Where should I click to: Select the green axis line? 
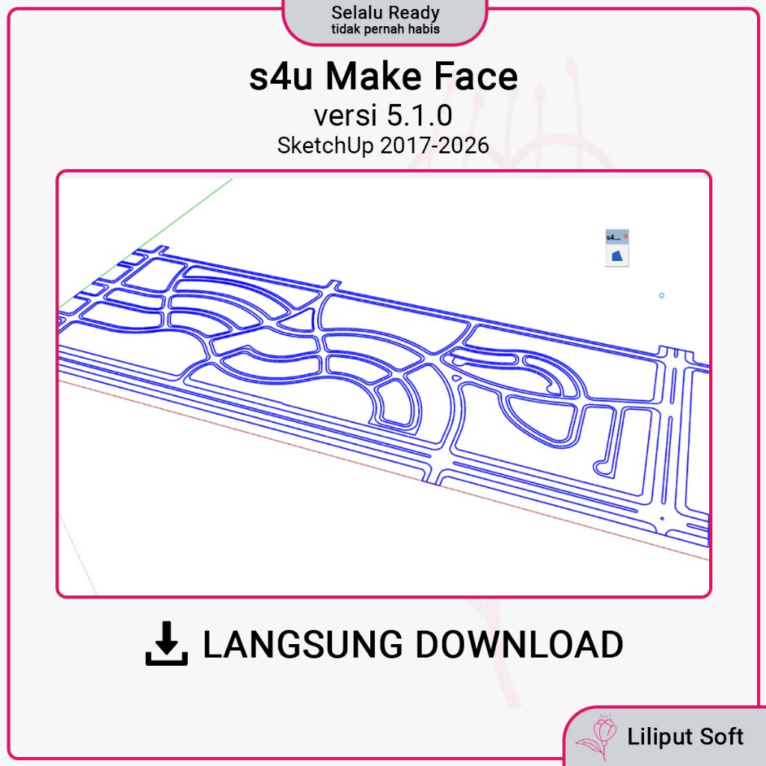click(x=147, y=243)
